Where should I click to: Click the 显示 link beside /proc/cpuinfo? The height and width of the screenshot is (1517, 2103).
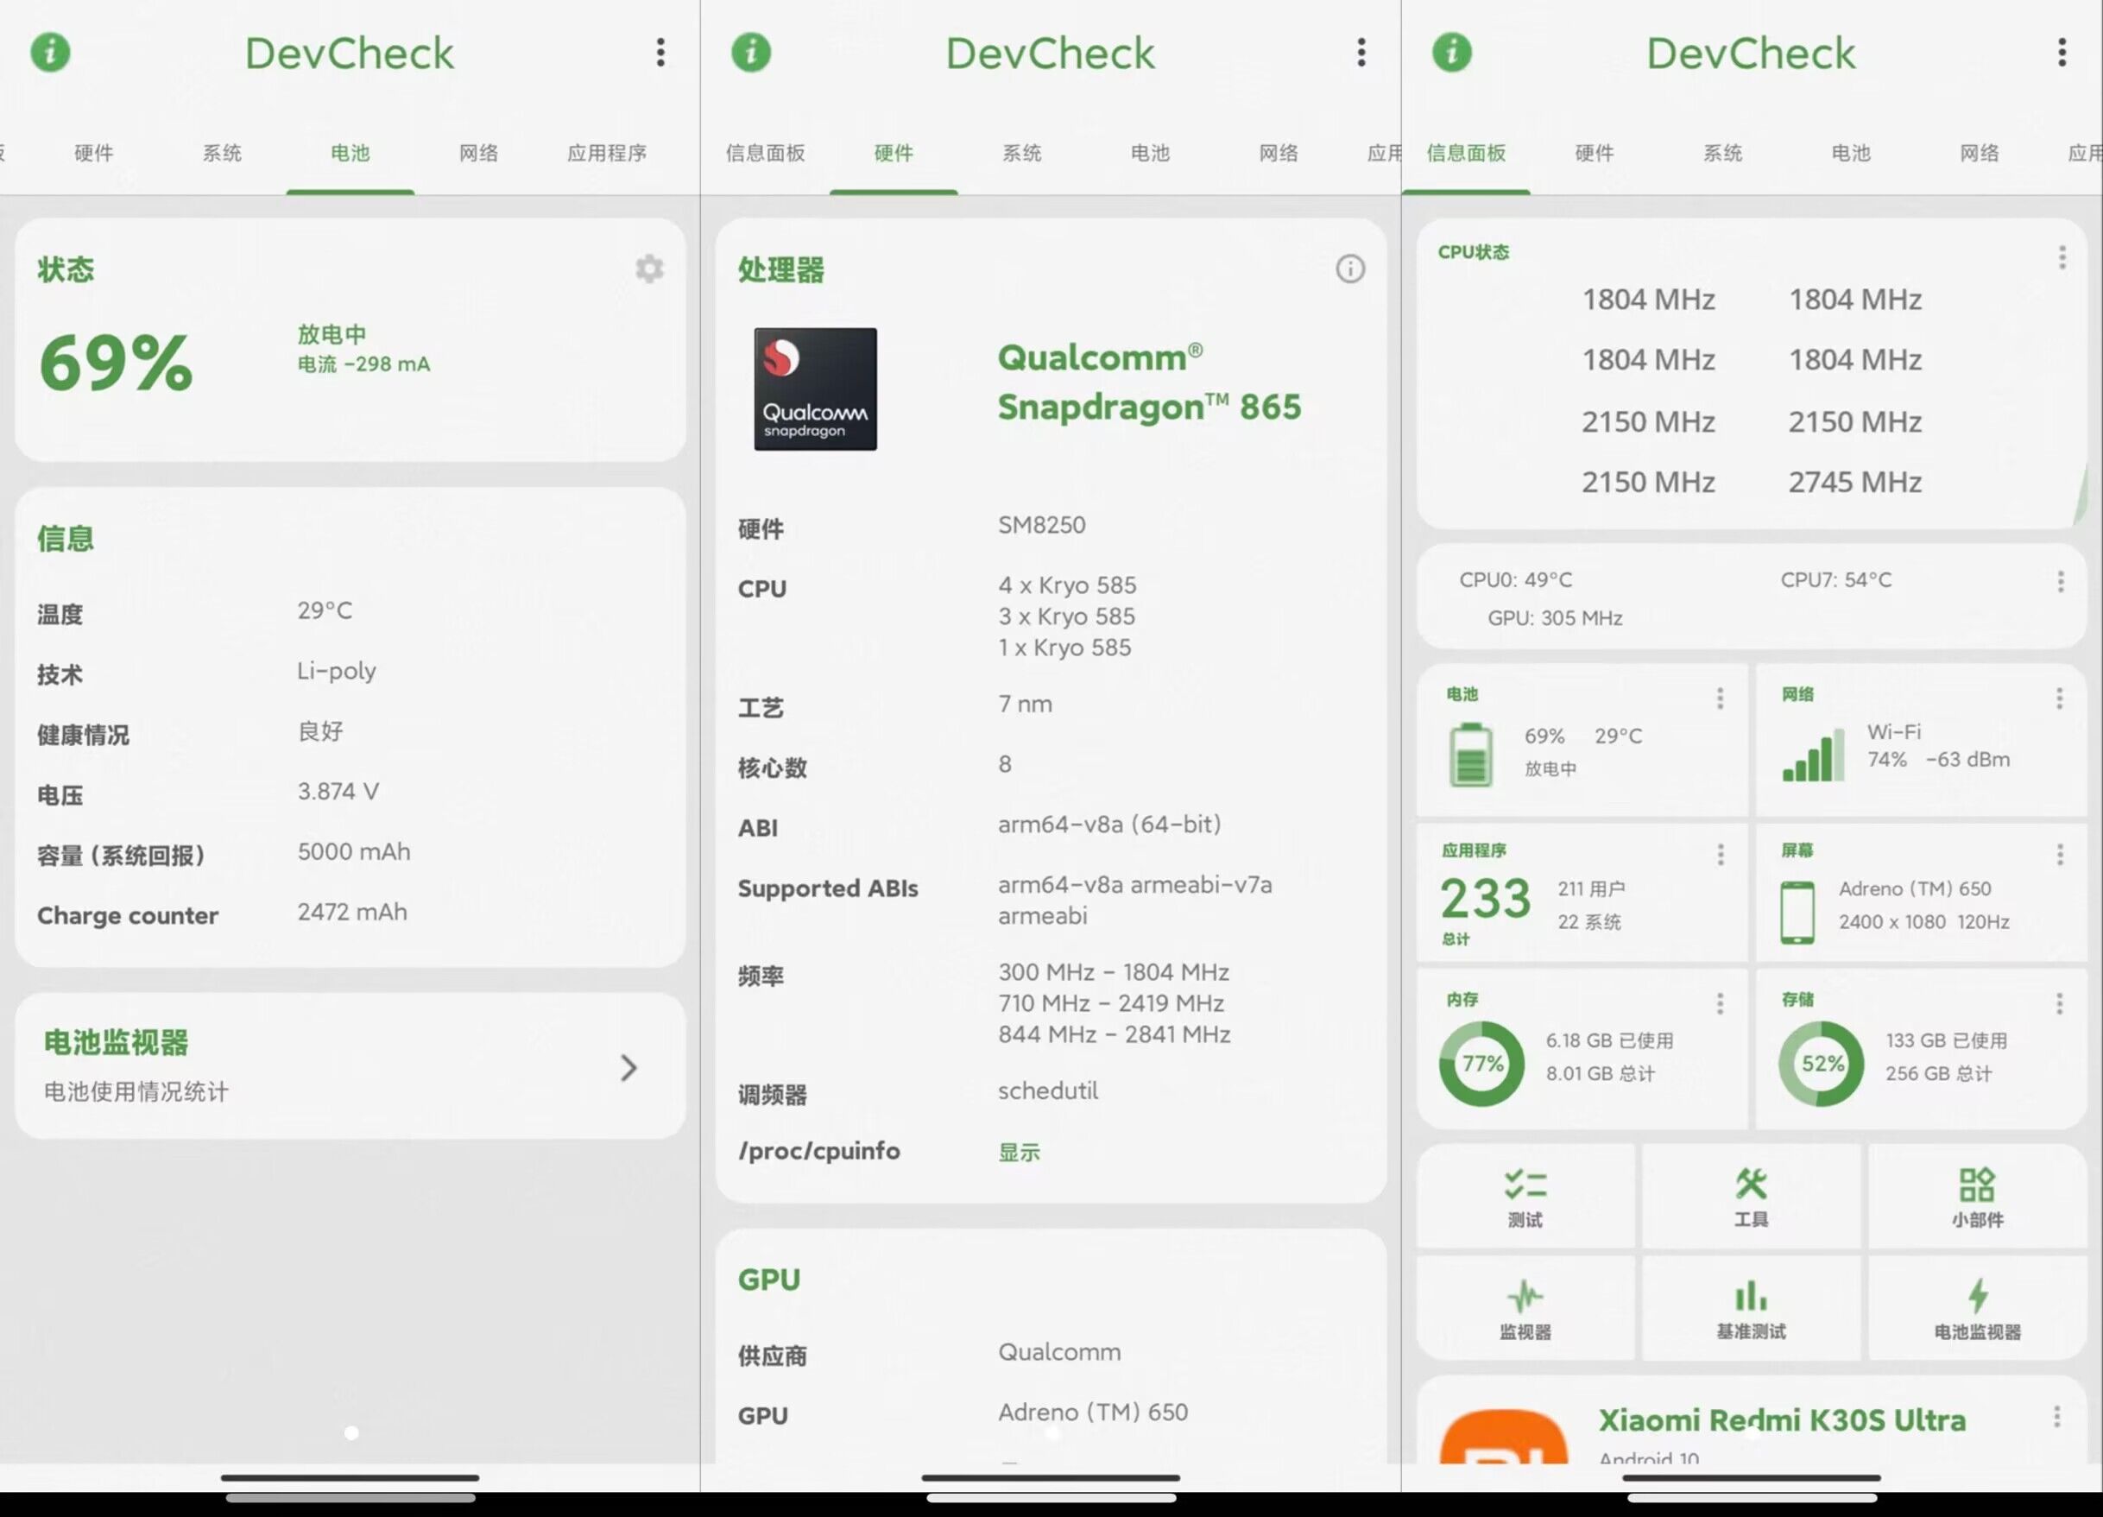coord(1018,1152)
